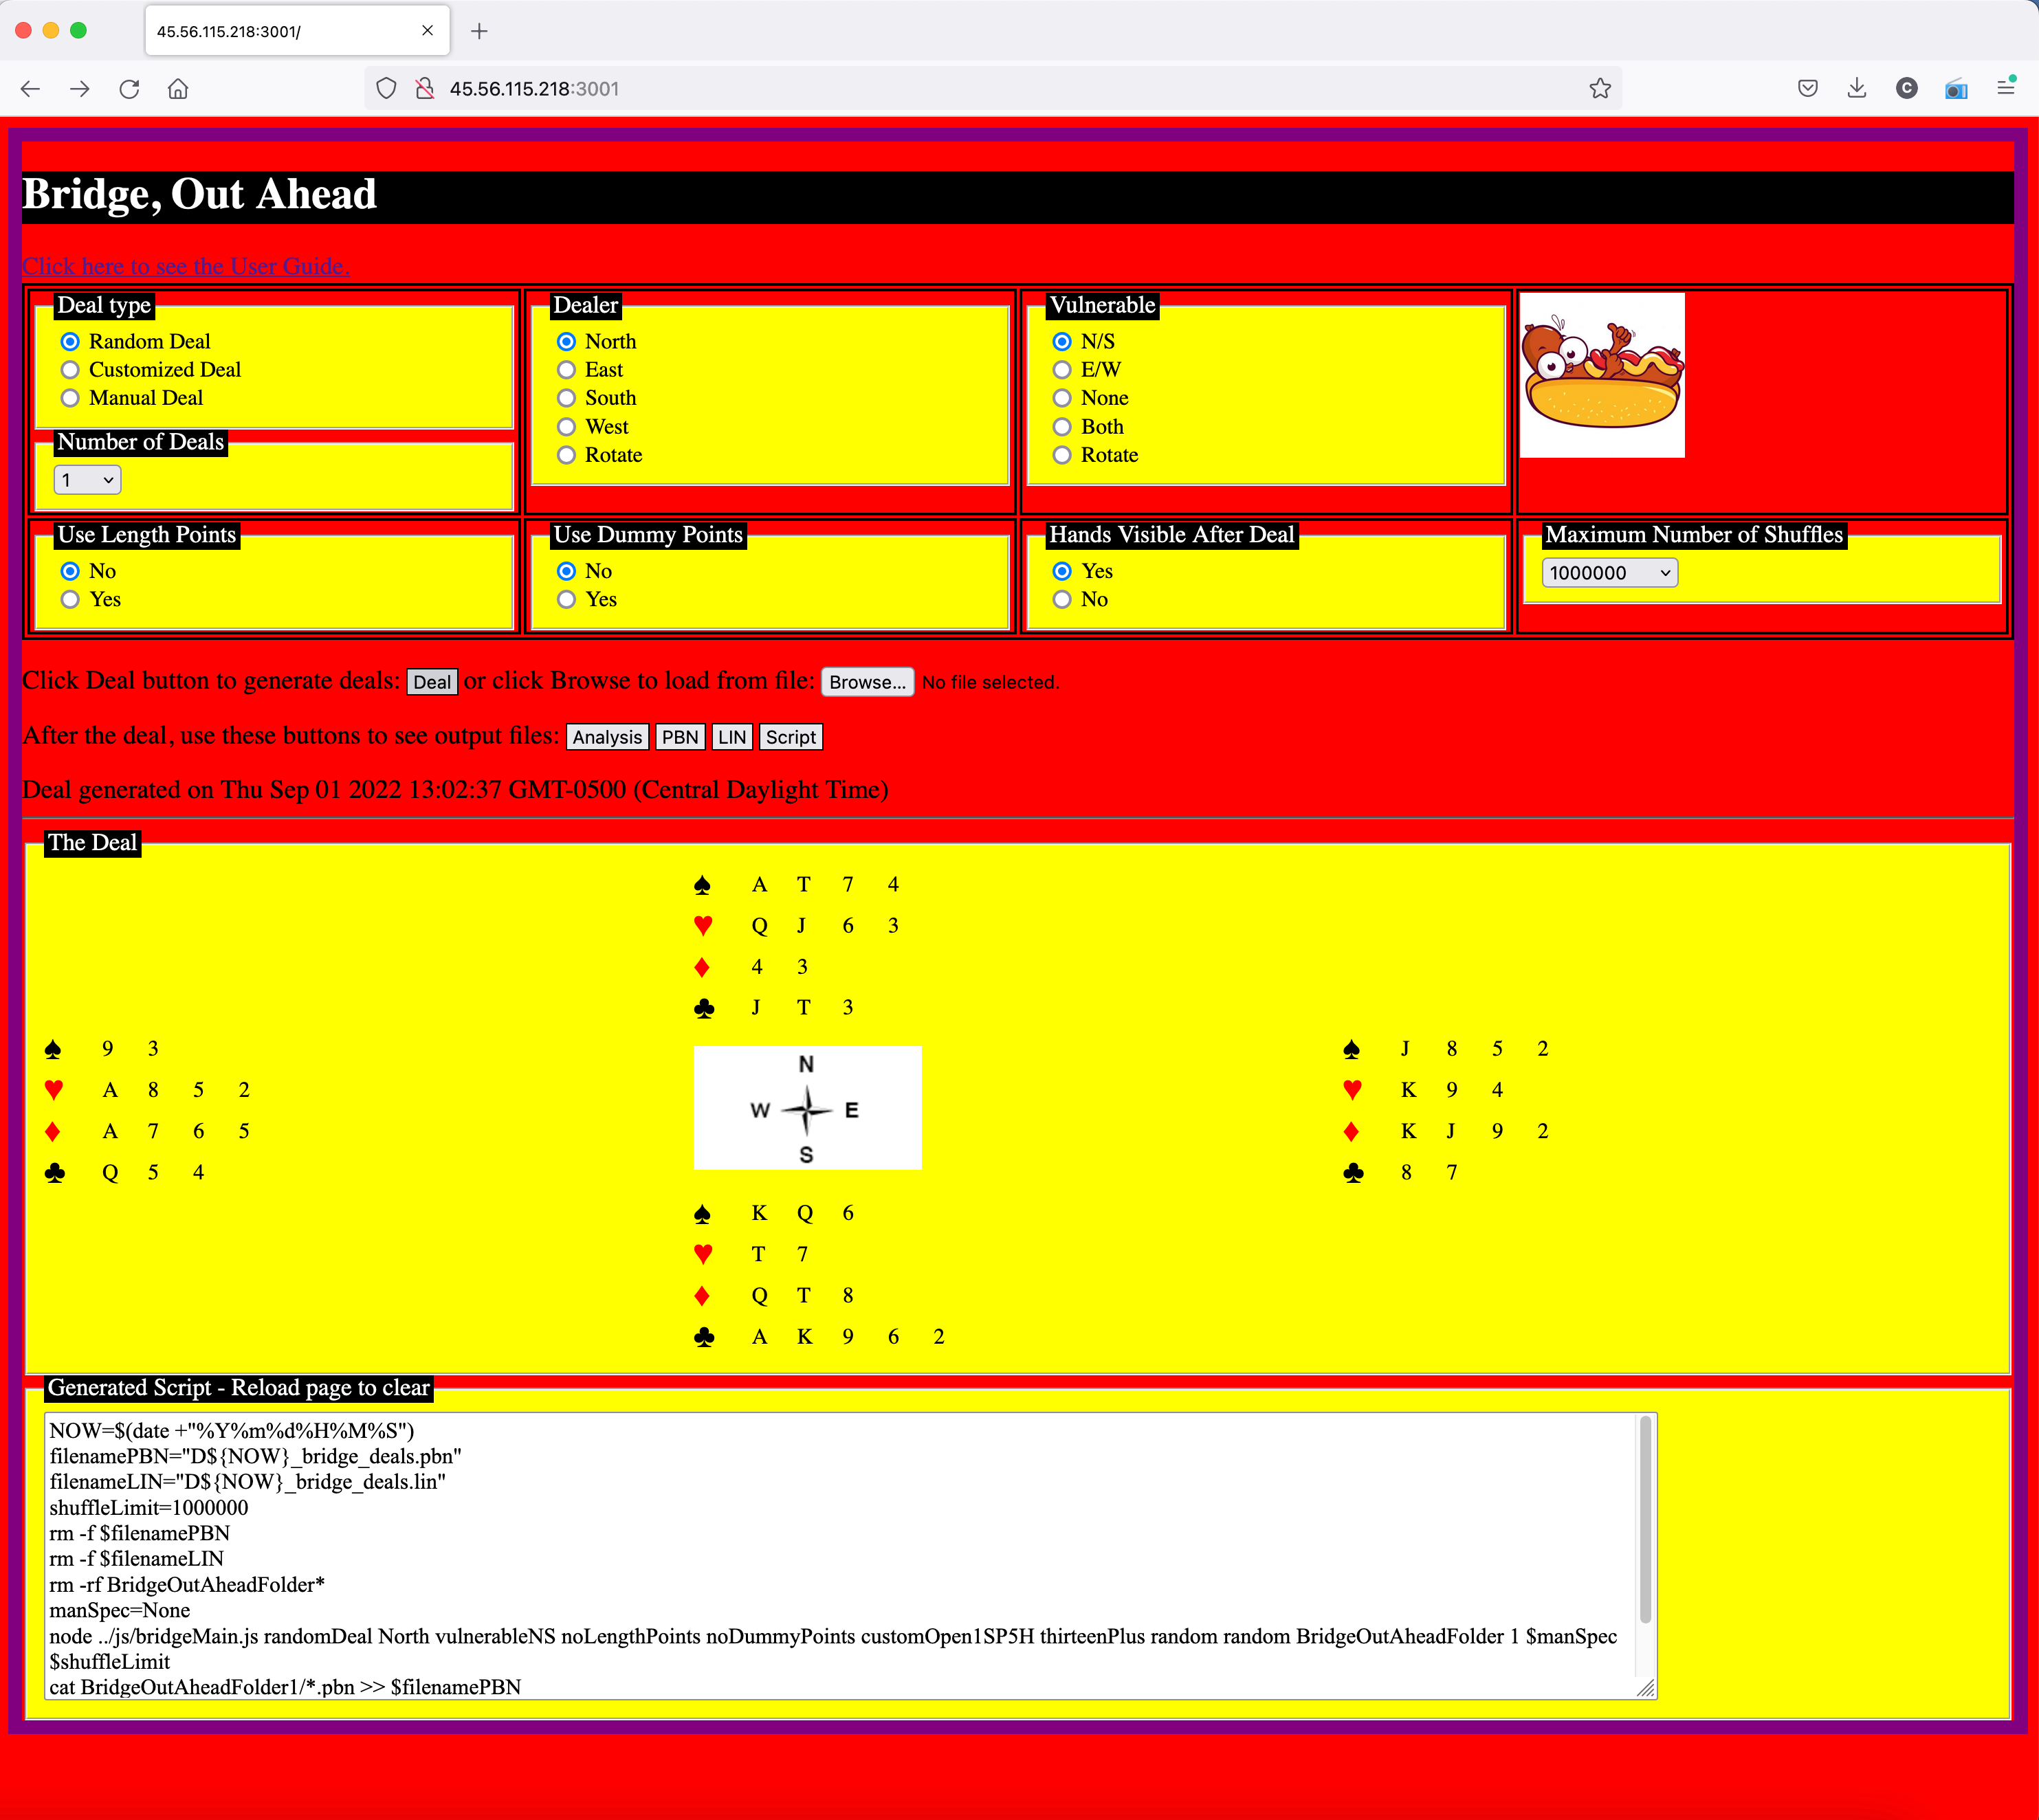Set vulnerability to None

(1062, 398)
